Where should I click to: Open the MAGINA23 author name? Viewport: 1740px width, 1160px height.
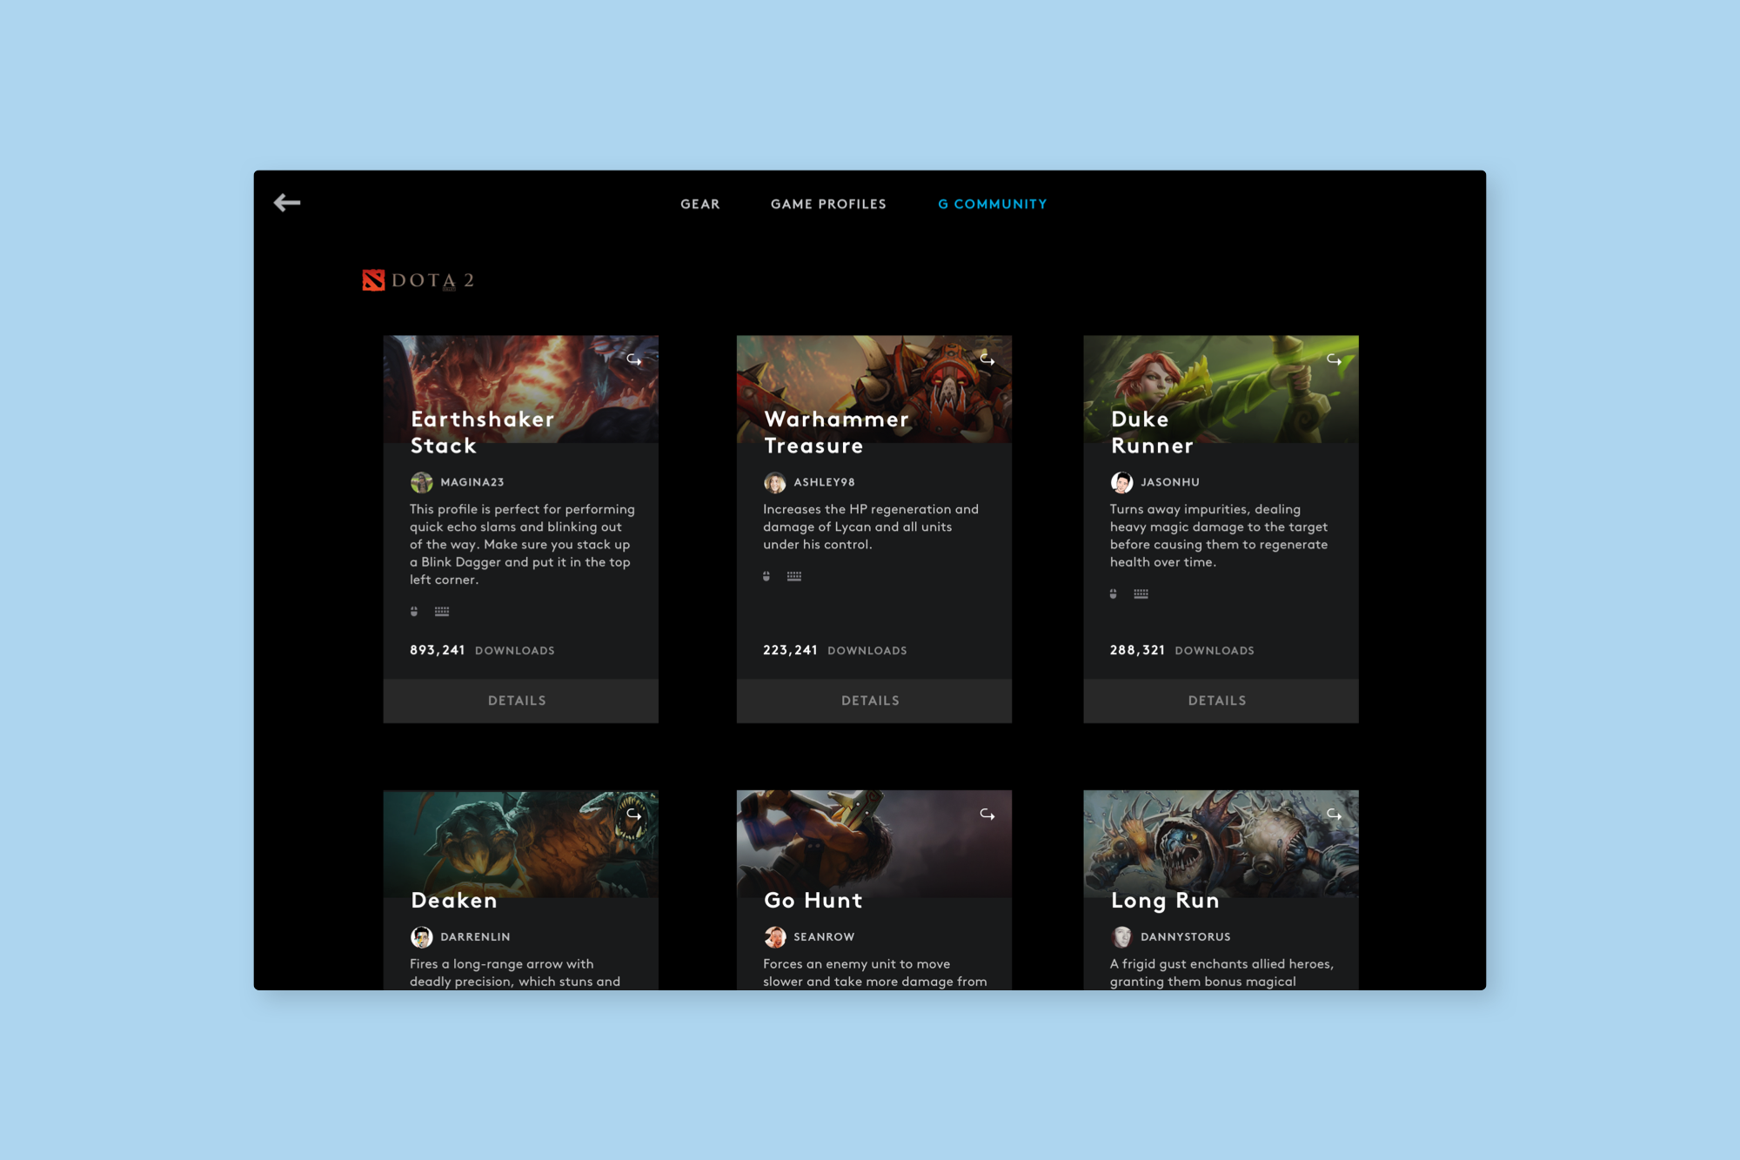[472, 482]
